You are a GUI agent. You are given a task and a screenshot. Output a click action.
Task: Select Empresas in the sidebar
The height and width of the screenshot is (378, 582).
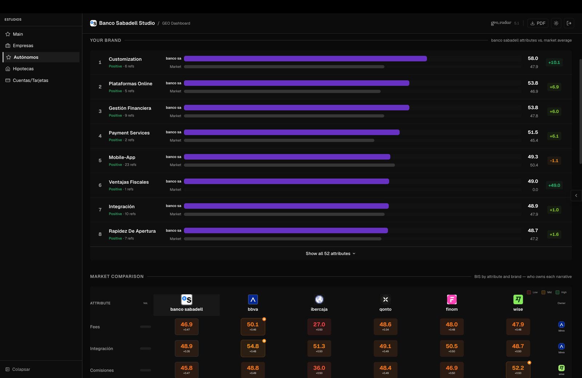pos(23,46)
